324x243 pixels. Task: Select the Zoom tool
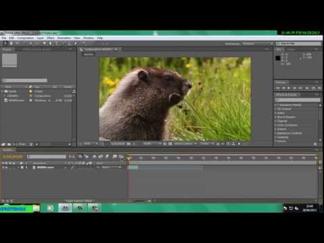click(18, 43)
